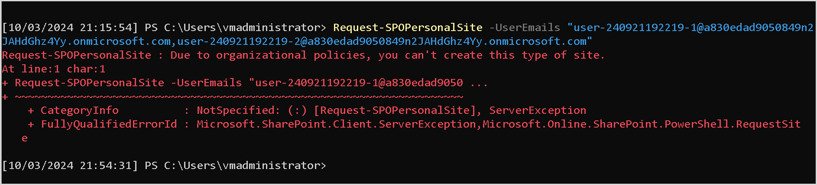This screenshot has width=817, height=185.
Task: Click the "At line:1 char:1" text
Action: tap(54, 69)
